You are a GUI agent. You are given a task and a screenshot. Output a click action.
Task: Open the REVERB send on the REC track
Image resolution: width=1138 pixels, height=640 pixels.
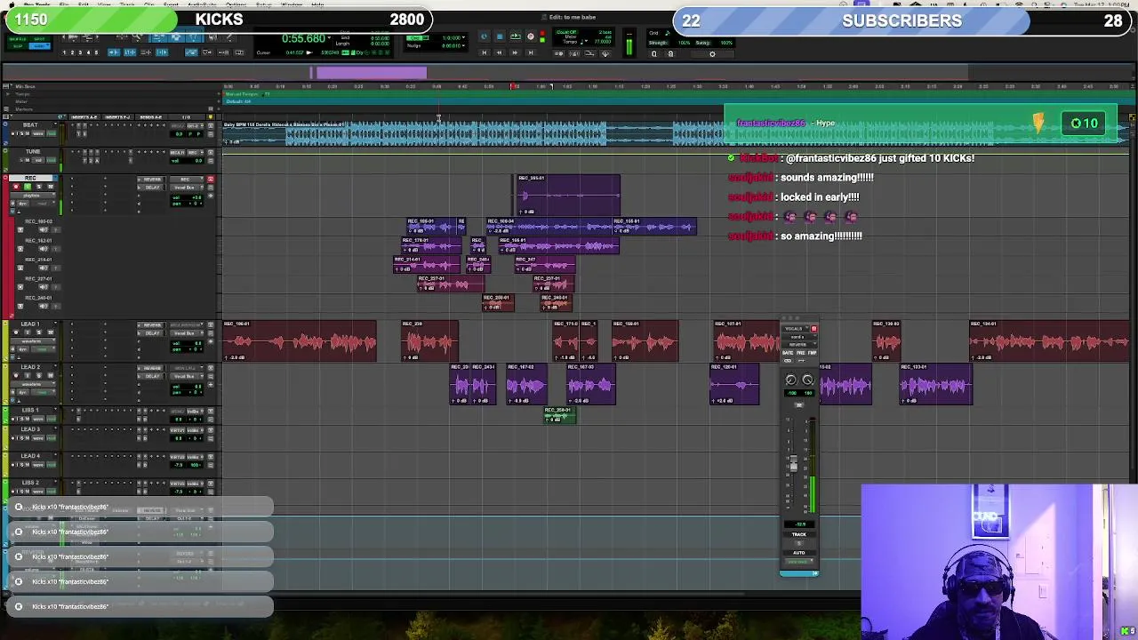pos(152,180)
